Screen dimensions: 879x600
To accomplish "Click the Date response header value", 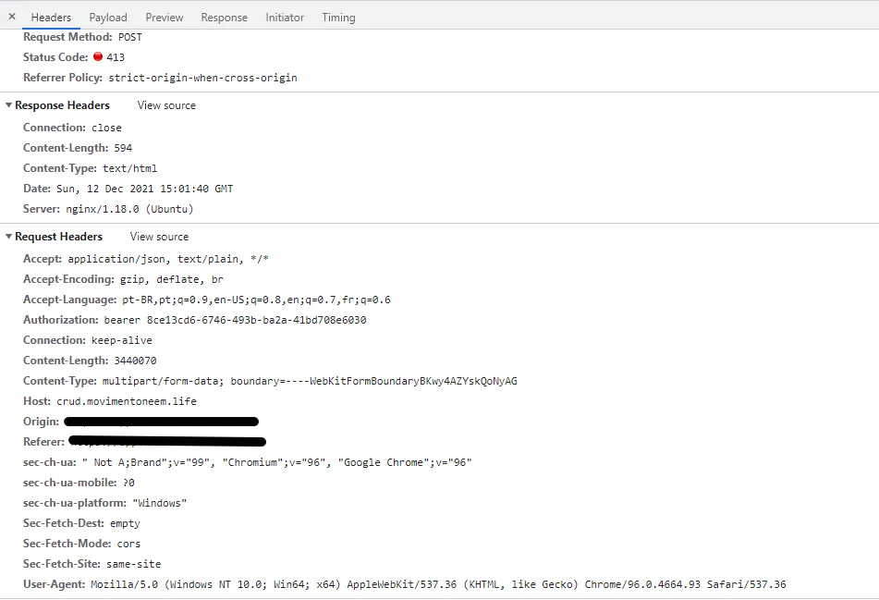I will pos(166,189).
